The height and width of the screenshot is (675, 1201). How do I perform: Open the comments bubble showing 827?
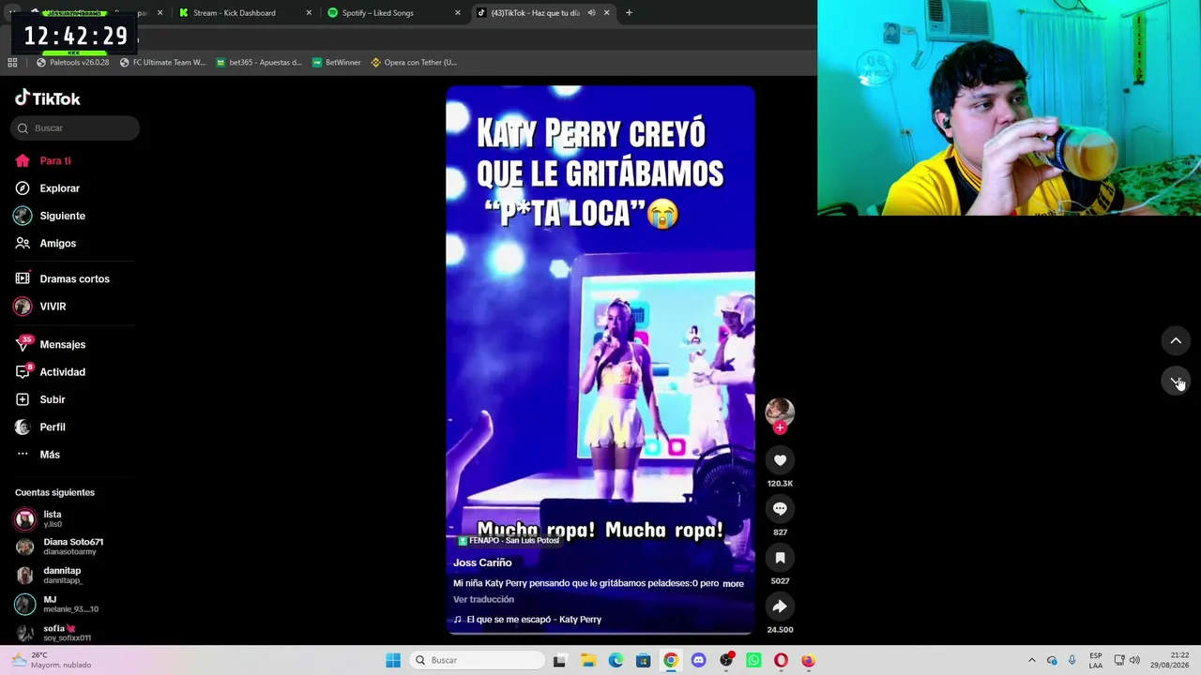pos(780,509)
